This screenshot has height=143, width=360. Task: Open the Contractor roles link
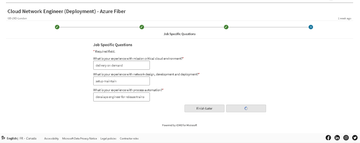(129, 139)
